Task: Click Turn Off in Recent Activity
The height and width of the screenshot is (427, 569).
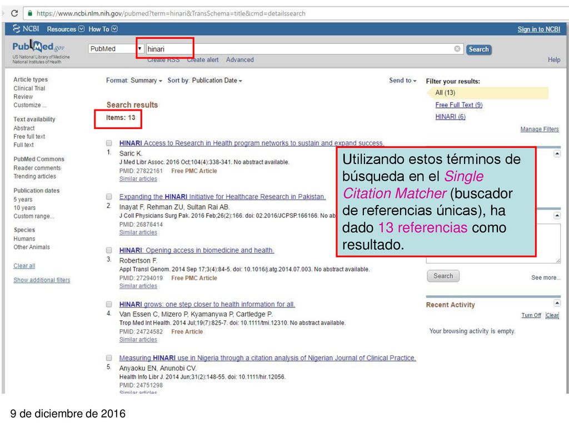Action: click(x=531, y=315)
